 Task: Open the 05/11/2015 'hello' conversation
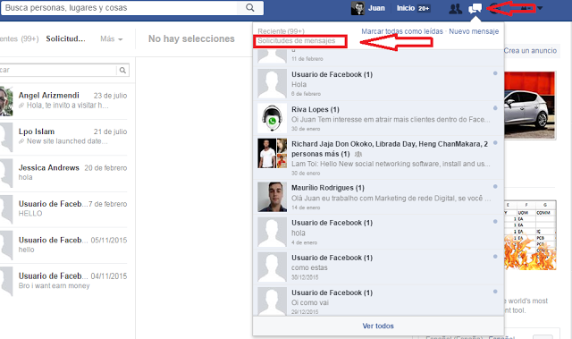(63, 246)
